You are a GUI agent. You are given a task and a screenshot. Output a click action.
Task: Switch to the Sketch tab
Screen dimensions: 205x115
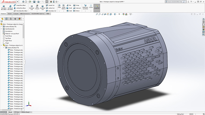point(10,14)
